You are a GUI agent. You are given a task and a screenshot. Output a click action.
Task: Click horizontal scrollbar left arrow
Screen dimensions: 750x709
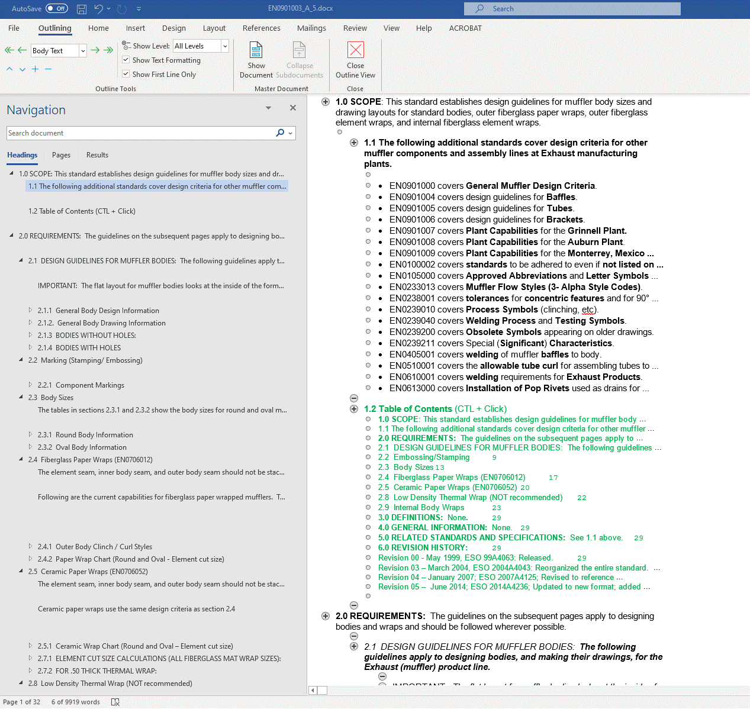click(313, 690)
